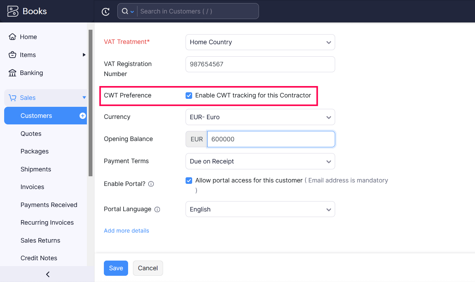Click the VAT Registration Number field

click(260, 64)
